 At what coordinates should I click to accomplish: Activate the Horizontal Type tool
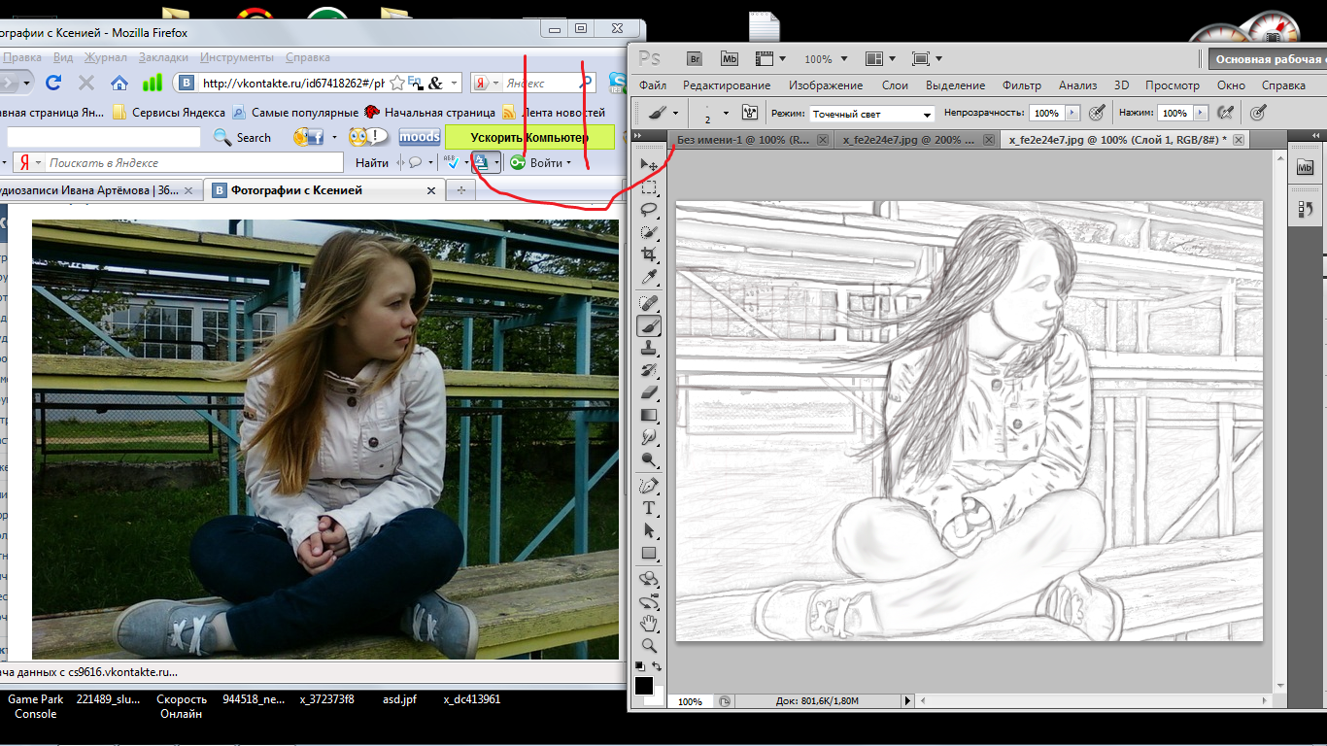[649, 508]
